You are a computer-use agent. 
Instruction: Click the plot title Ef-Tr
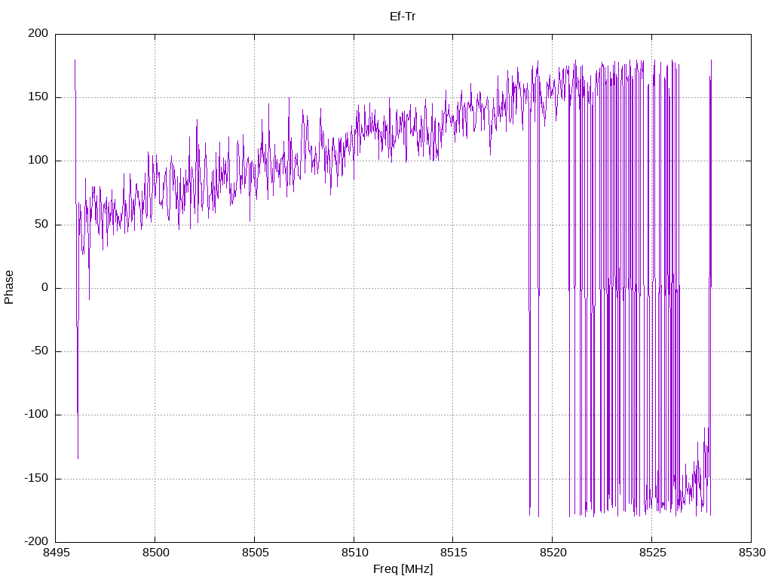coord(403,17)
